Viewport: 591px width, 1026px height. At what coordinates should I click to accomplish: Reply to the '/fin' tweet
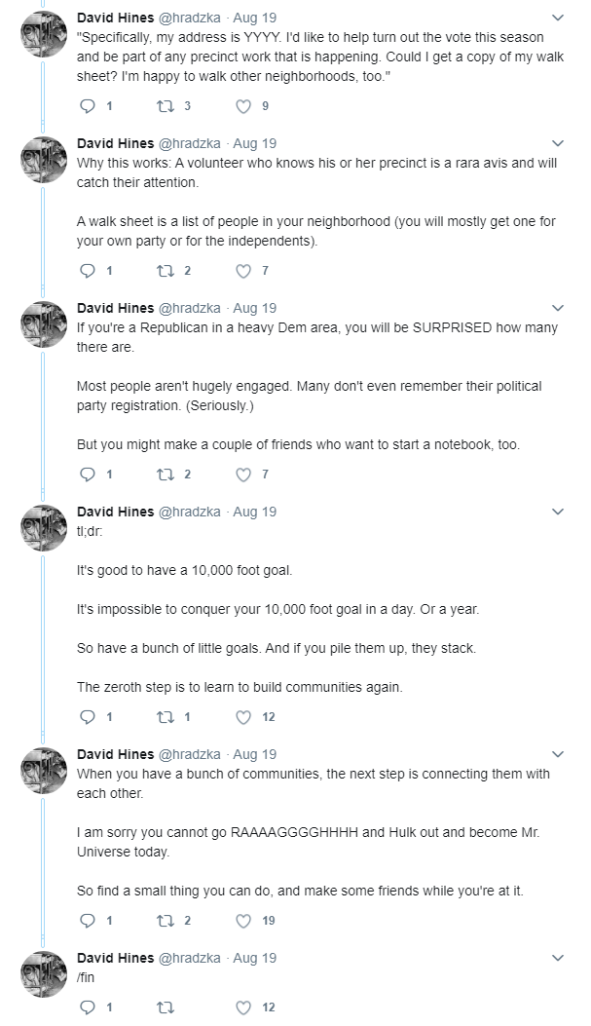88,1007
